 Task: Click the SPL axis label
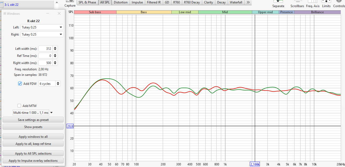[x=71, y=12]
